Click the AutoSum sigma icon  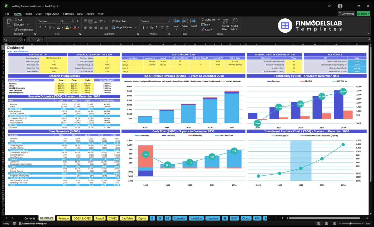(203, 20)
